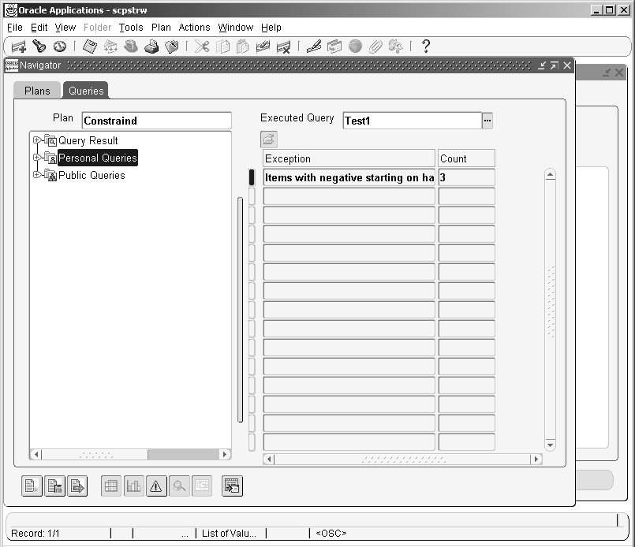
Task: Click the Copy toolbar icon
Action: coord(222,47)
